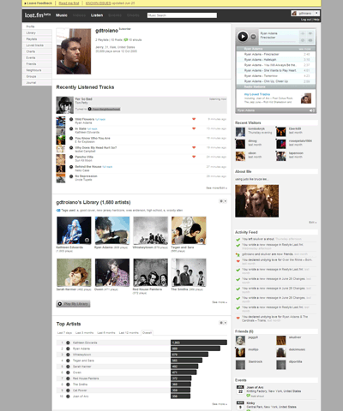Select Ryan Adams - Tomorrow in the playlist
Viewport: 343px width, 411px height.
point(276,76)
